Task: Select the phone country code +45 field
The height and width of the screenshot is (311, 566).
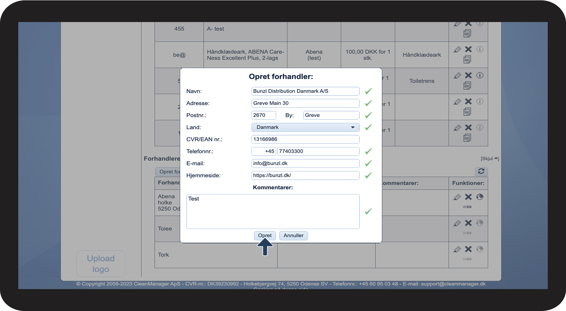Action: tap(264, 151)
